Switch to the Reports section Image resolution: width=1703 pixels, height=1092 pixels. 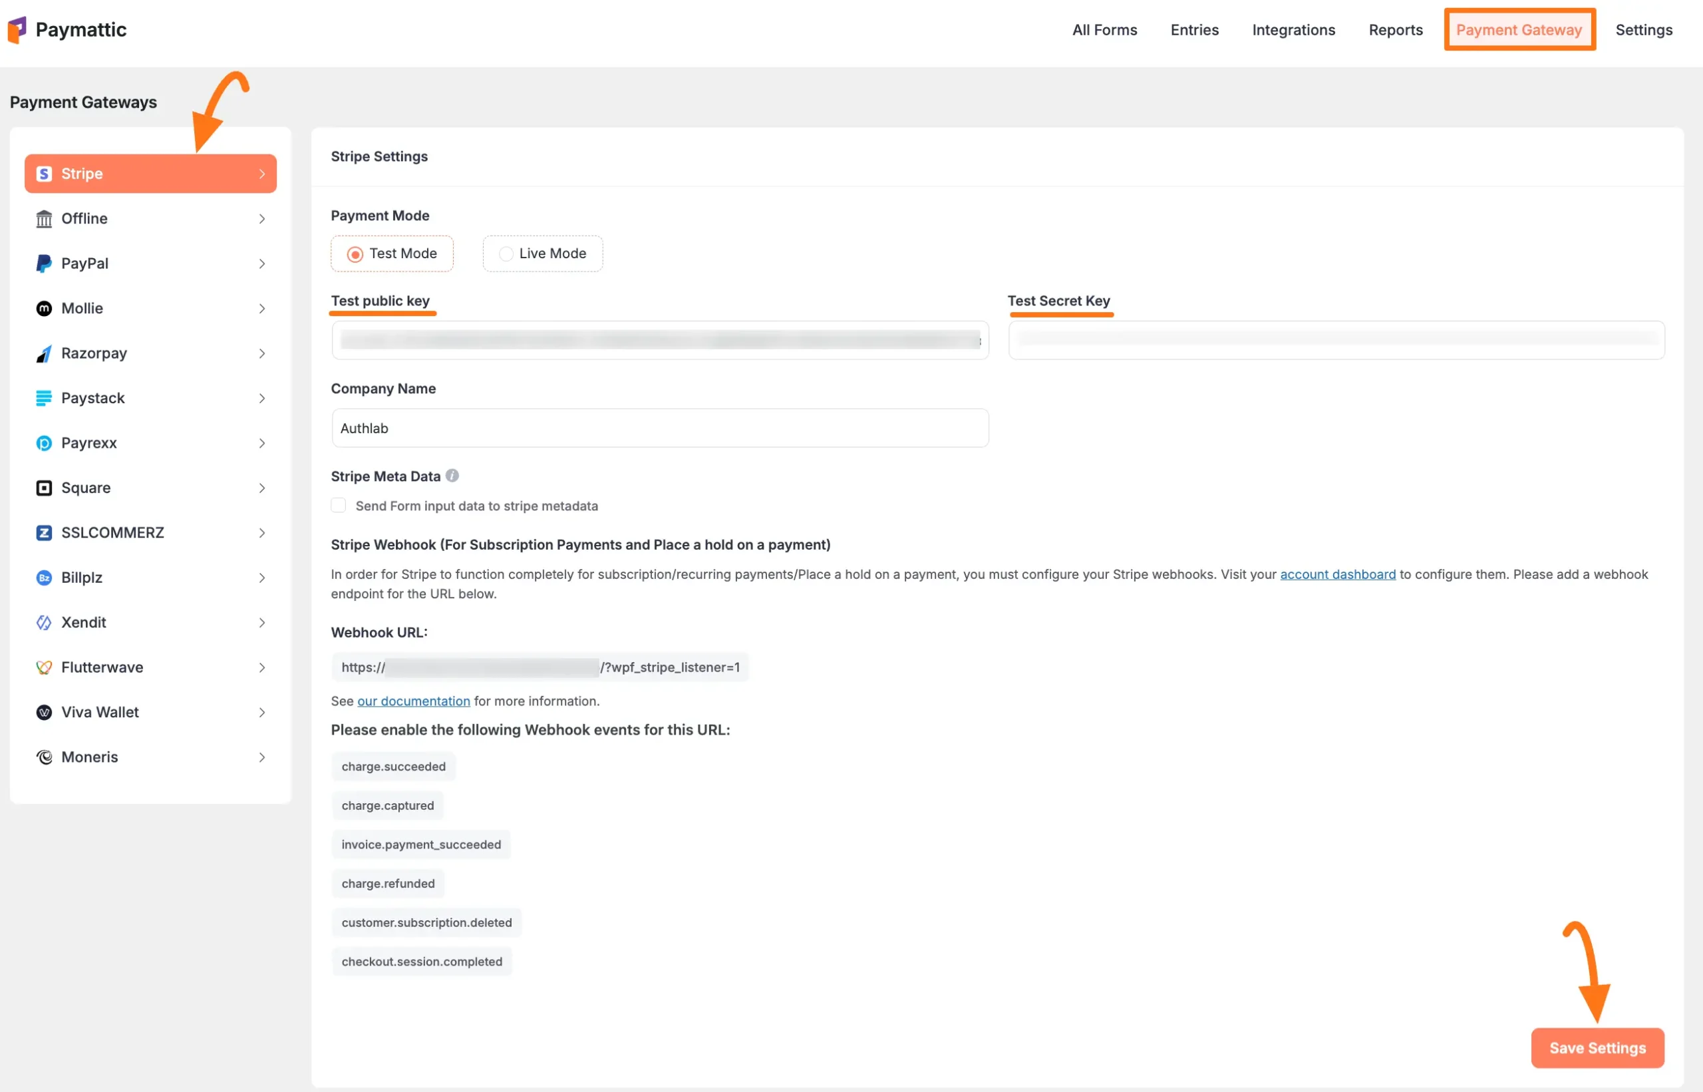pos(1395,30)
